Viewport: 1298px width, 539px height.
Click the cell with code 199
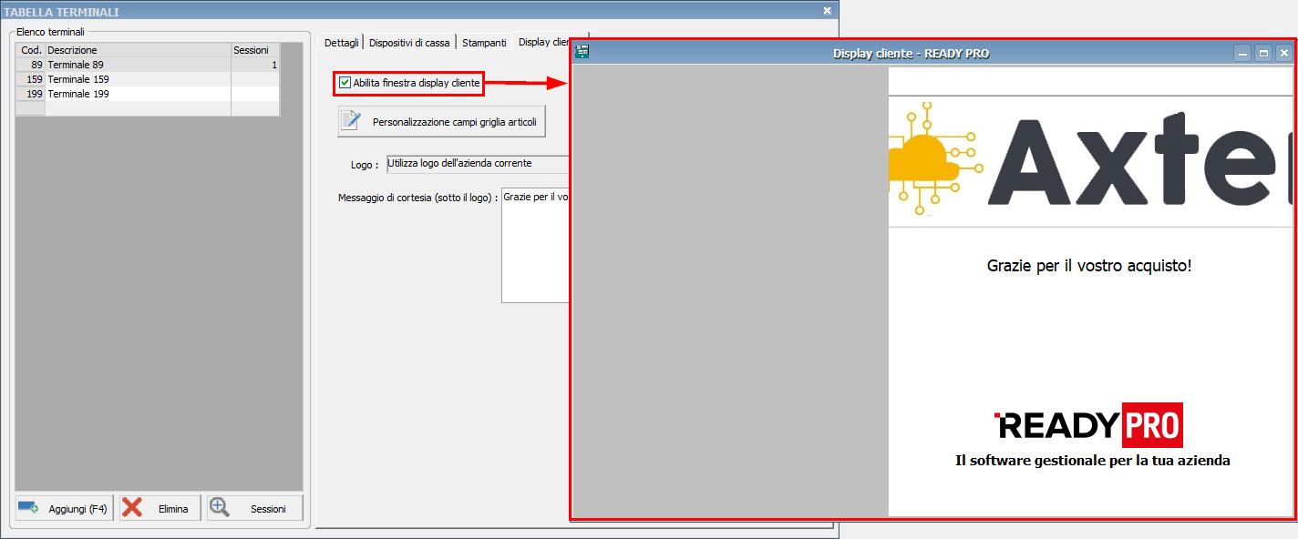coord(31,94)
